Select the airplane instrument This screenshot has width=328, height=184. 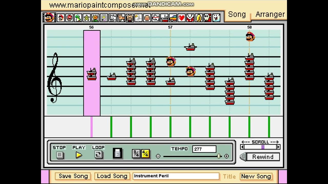pos(156,18)
